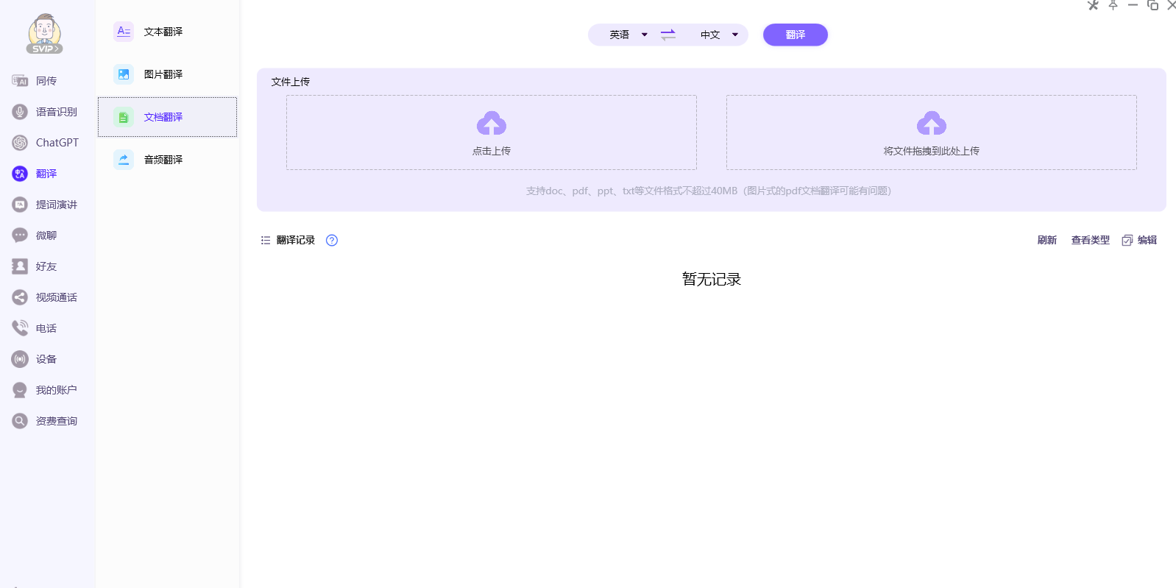This screenshot has width=1176, height=588.
Task: Select the audio translation (音频翻译) tab
Action: click(163, 160)
